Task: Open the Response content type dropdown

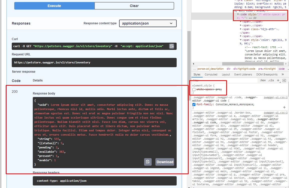Action: pyautogui.click(x=148, y=23)
